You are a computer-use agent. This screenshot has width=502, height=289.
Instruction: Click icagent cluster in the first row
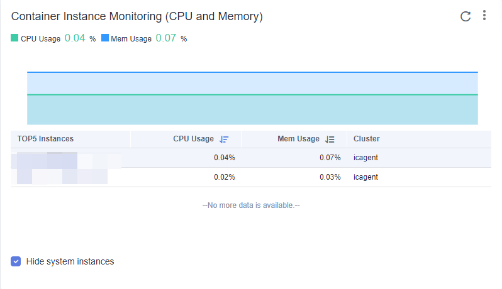pyautogui.click(x=365, y=158)
